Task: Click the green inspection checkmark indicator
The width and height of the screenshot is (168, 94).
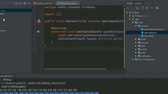Action: [124, 6]
